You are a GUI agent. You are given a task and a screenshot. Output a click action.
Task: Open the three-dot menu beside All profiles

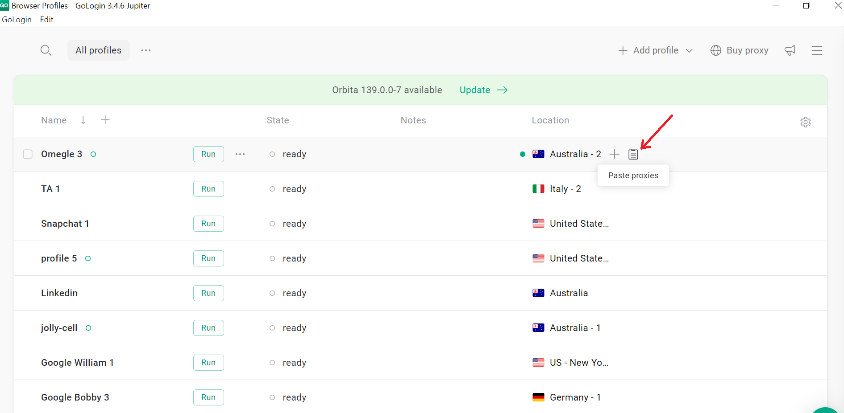(146, 50)
